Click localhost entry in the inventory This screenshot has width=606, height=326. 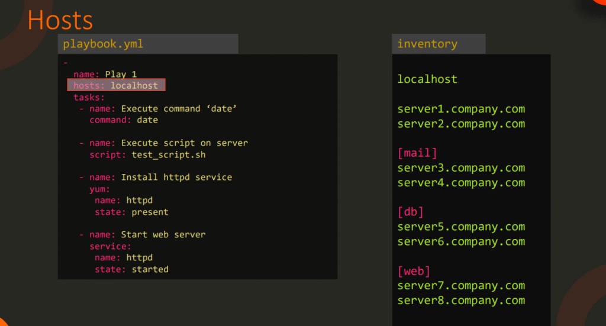point(427,79)
